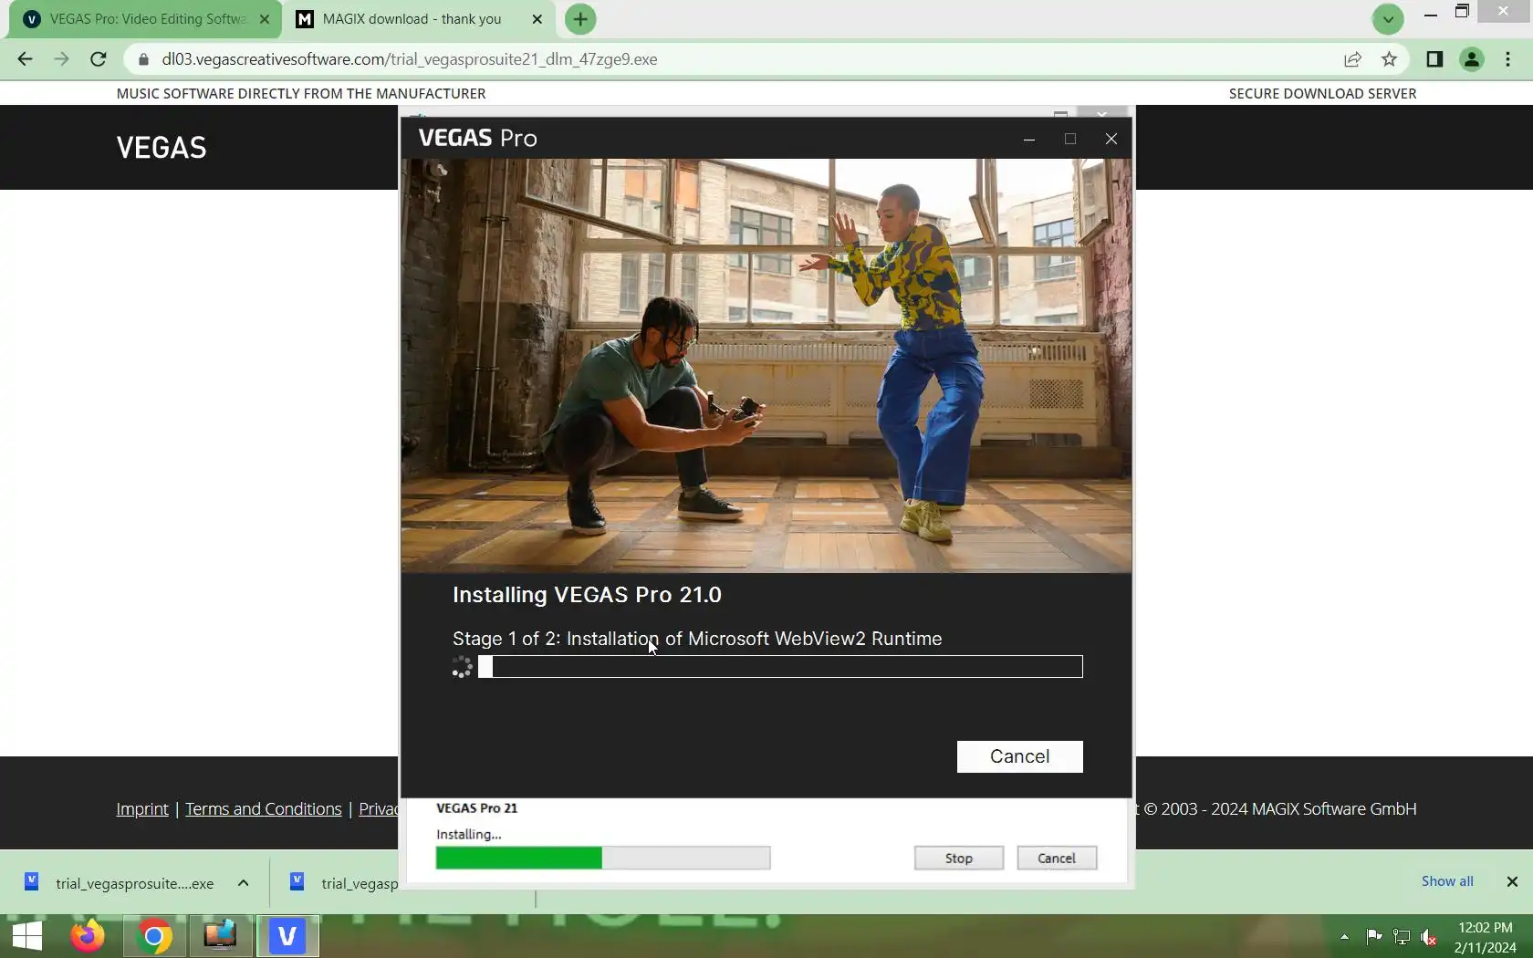
Task: Close the MAGIX download tab
Action: 537,19
